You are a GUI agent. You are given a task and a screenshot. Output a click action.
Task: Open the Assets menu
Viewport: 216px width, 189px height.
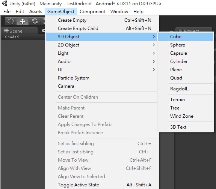coord(36,11)
